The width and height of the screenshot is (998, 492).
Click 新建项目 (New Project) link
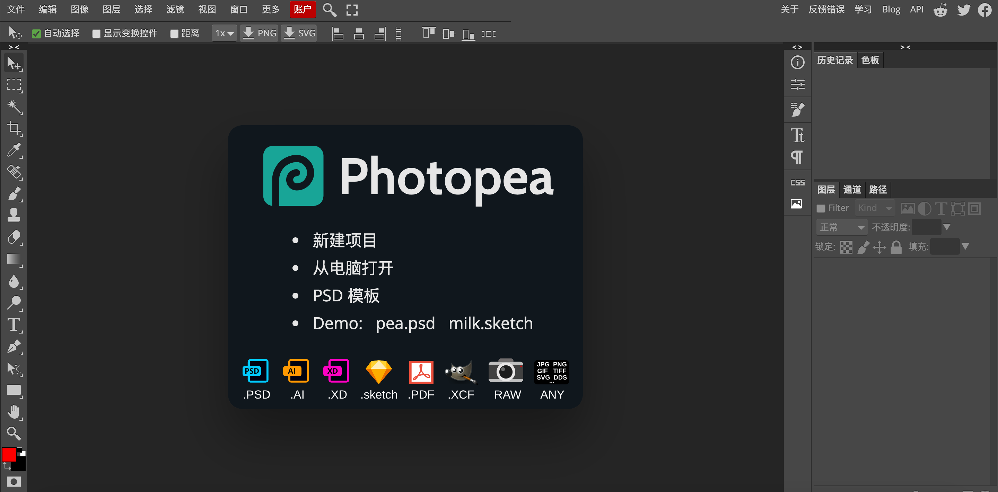344,240
